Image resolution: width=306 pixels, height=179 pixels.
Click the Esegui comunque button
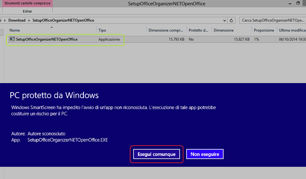point(156,154)
